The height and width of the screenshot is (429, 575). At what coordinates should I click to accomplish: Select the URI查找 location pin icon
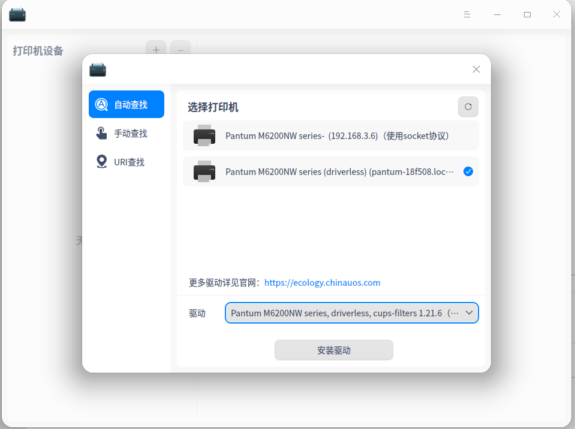[x=102, y=161]
